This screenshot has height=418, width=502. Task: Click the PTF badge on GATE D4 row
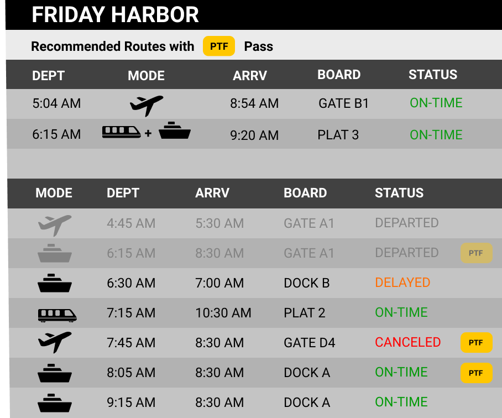(476, 342)
